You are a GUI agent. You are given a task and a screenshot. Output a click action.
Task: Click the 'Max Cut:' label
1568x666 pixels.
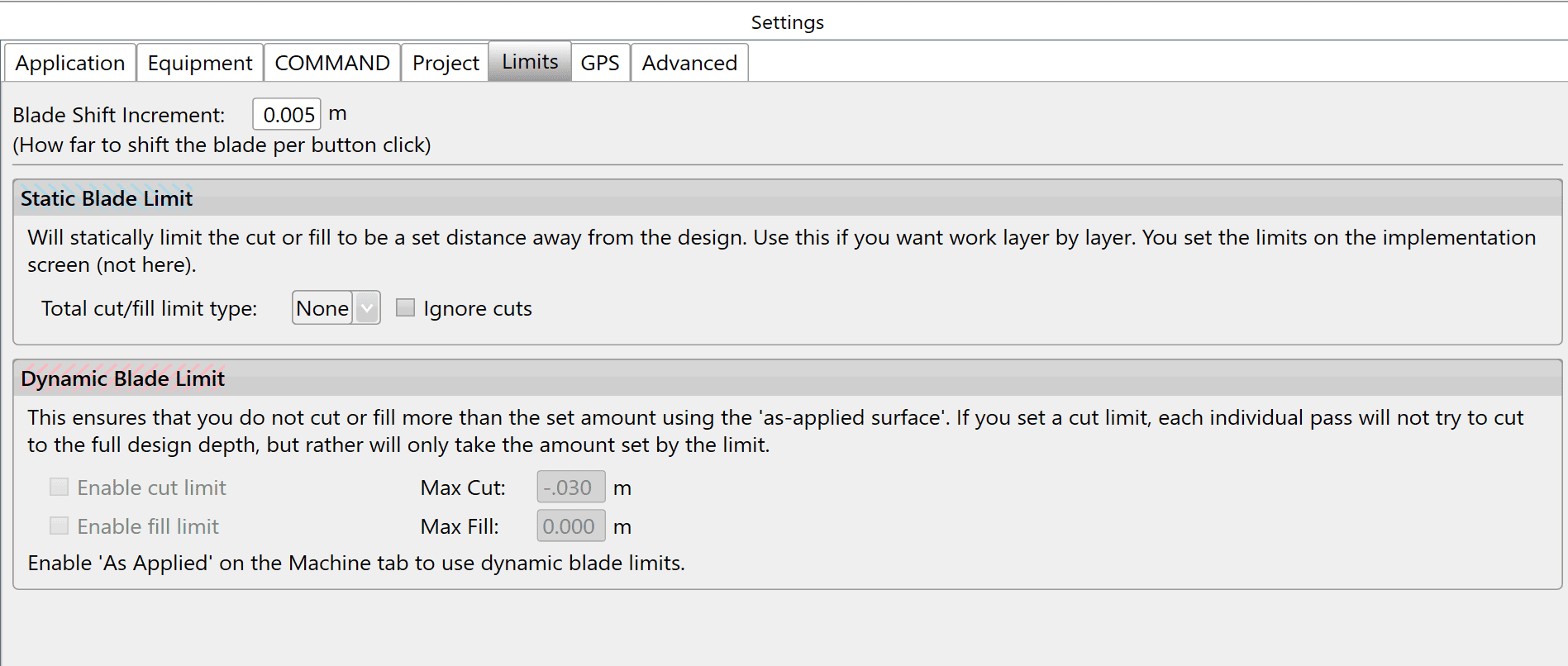[463, 488]
